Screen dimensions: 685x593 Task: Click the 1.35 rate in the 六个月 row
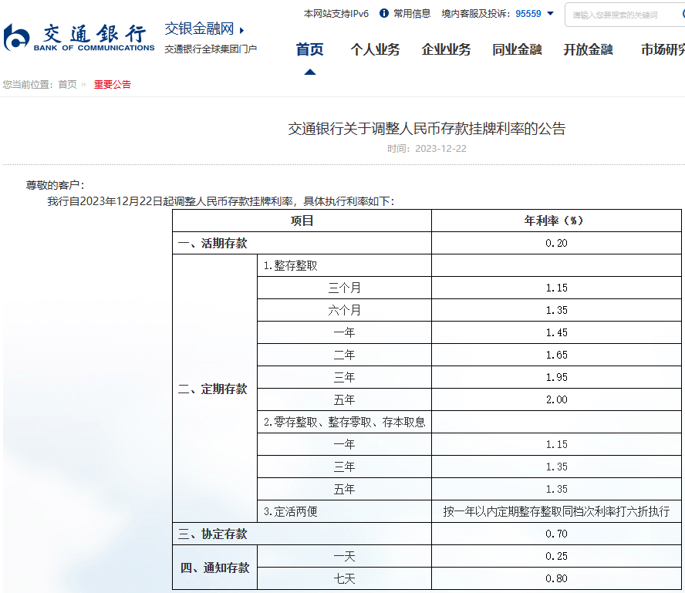coord(556,310)
